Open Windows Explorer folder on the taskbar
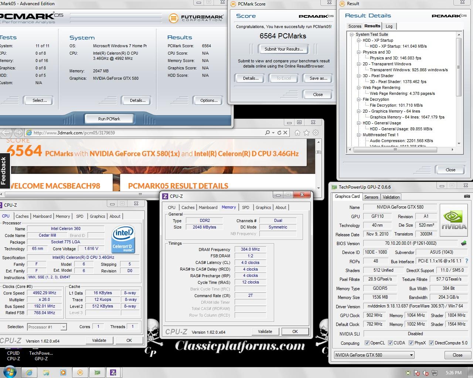 [46, 372]
